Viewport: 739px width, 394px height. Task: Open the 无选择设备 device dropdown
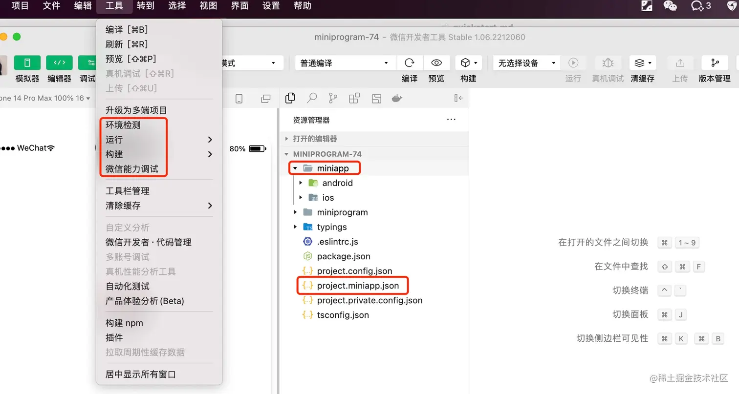point(526,63)
